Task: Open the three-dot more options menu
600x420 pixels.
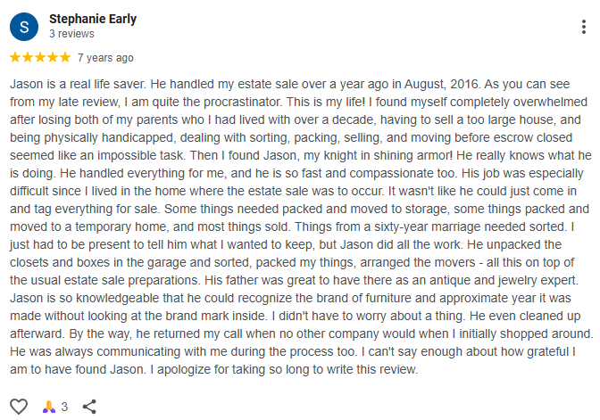Action: click(x=584, y=27)
